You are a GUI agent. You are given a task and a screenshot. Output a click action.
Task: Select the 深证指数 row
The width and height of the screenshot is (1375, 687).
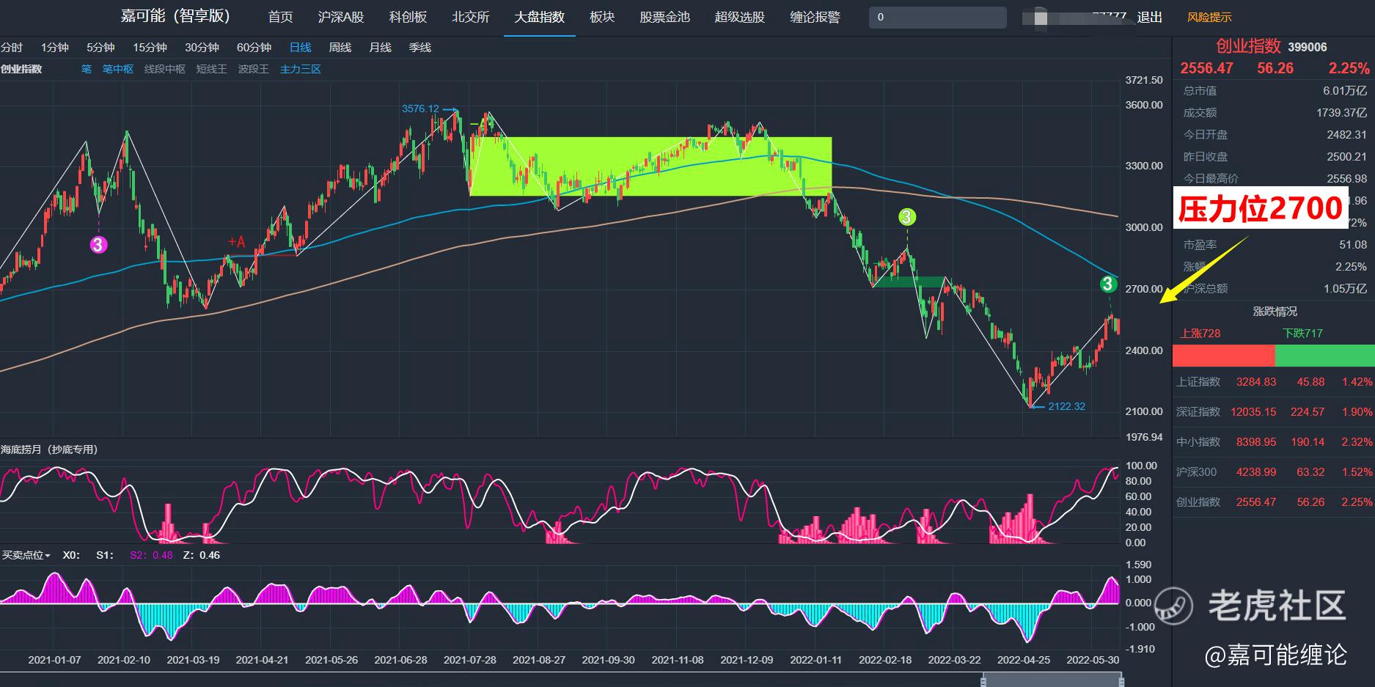pos(1273,412)
